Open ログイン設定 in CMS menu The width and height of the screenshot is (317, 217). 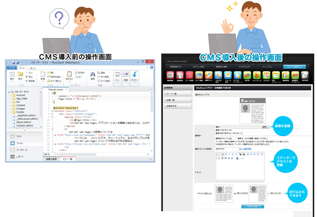click(199, 67)
